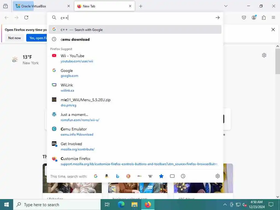
Task: Open the Get Involved mozilla suggestion
Action: [135, 147]
